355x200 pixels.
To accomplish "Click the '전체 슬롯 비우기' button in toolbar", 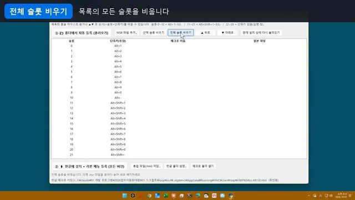I will click(x=180, y=33).
